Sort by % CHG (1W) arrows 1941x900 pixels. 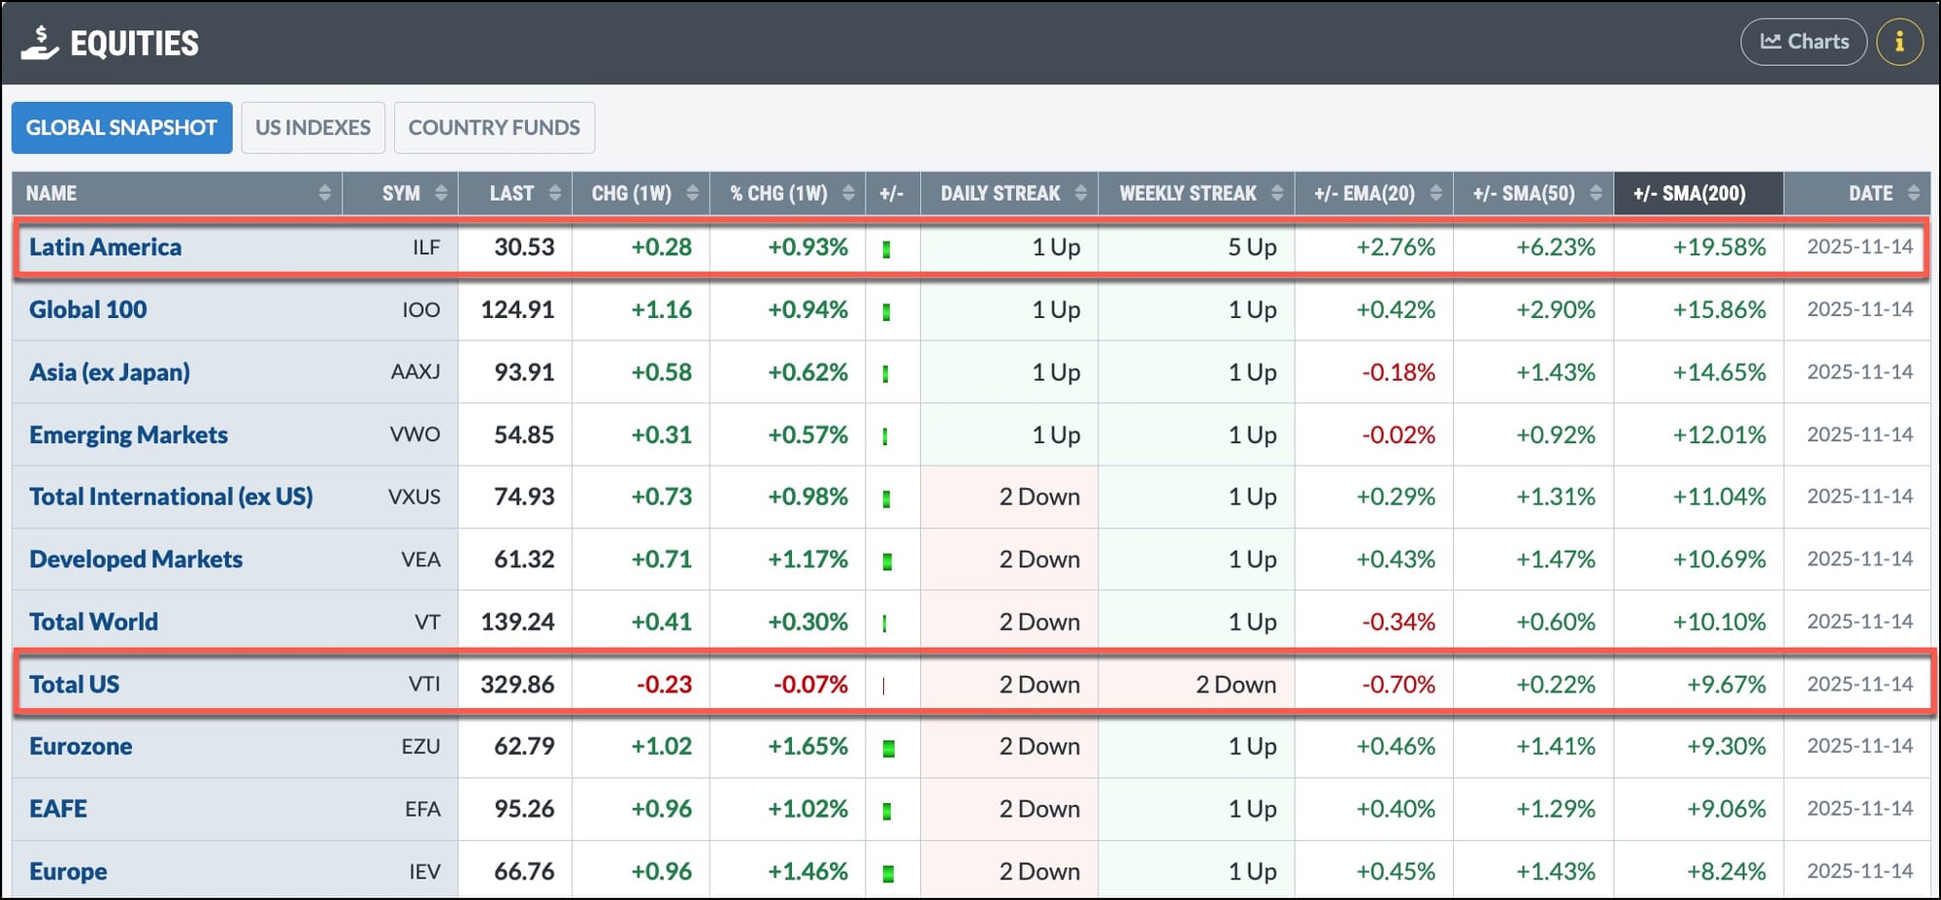[848, 193]
